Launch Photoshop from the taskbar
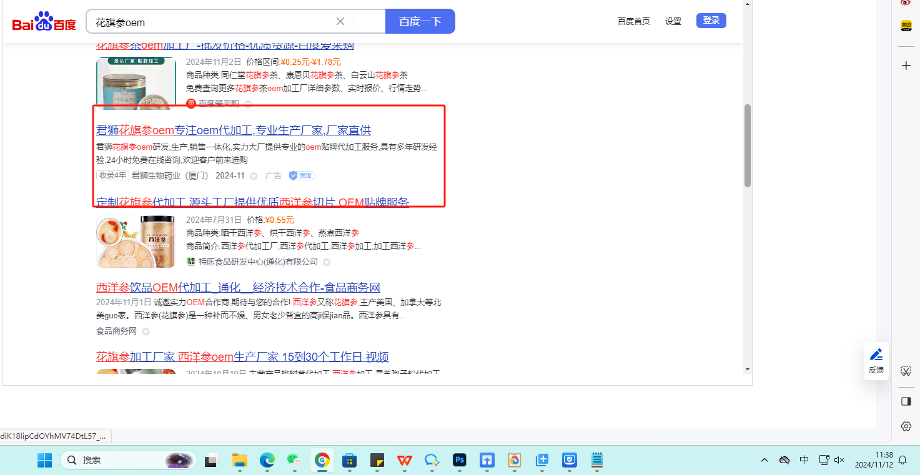 click(460, 460)
